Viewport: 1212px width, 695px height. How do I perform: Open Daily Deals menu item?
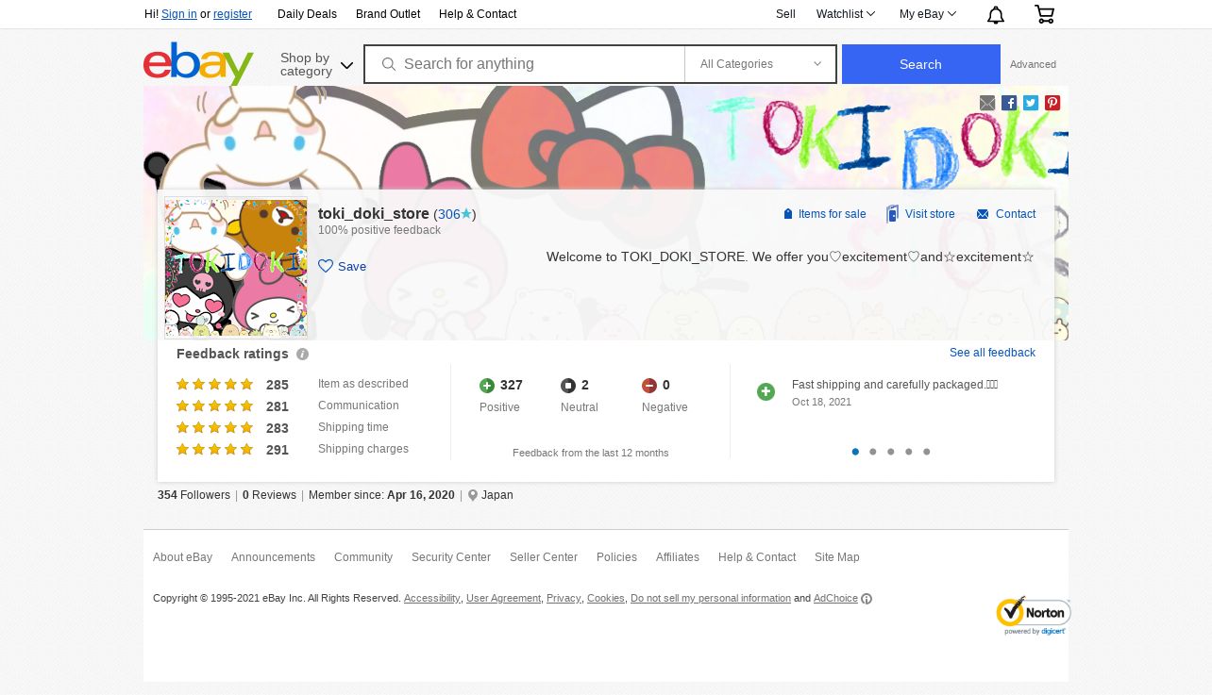307,14
